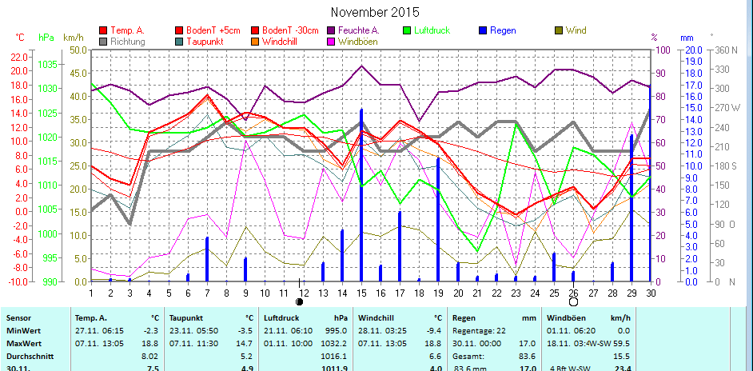Image resolution: width=753 pixels, height=371 pixels.
Task: Click the Richtung legend label
Action: coord(128,42)
